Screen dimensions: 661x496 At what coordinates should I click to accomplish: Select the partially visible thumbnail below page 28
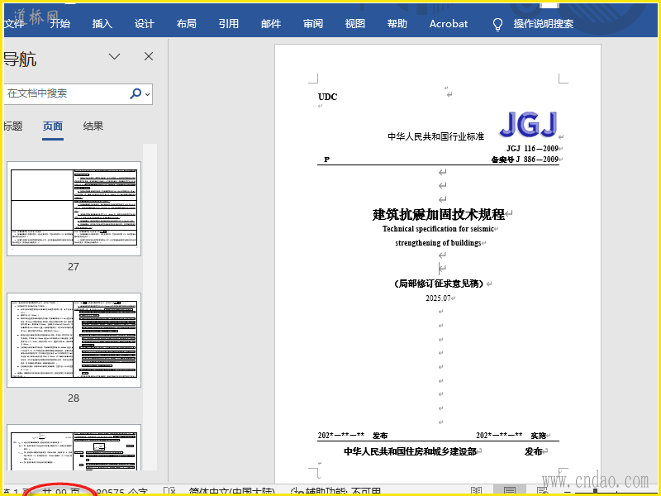[x=74, y=448]
